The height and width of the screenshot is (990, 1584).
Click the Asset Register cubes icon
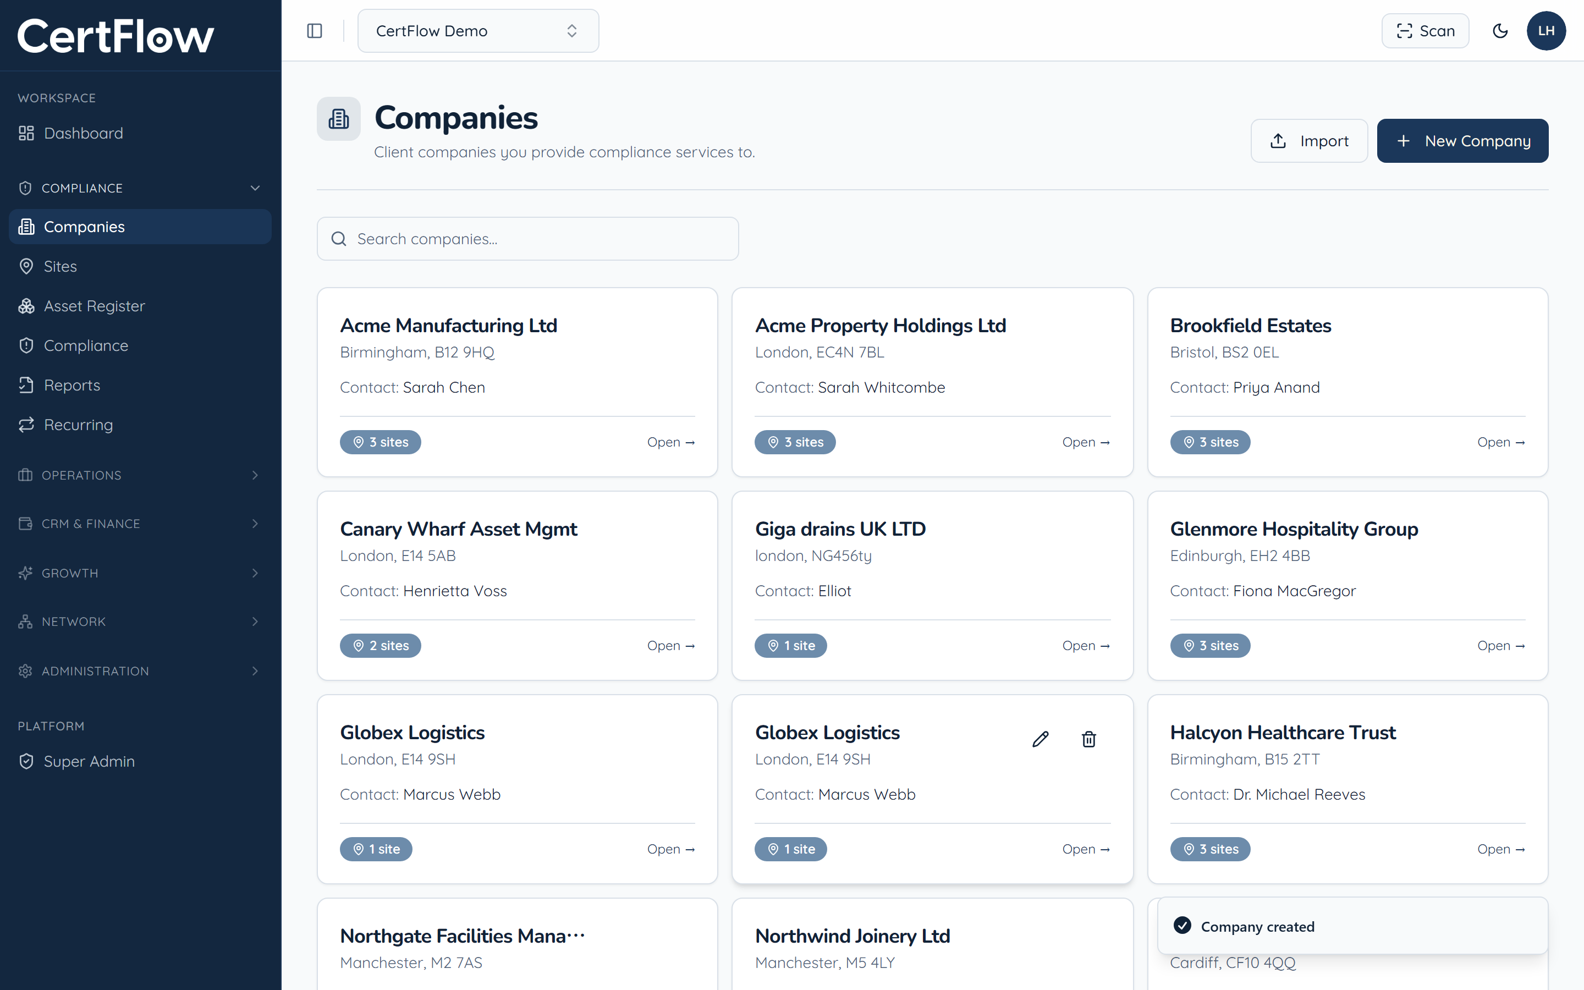[x=26, y=306]
